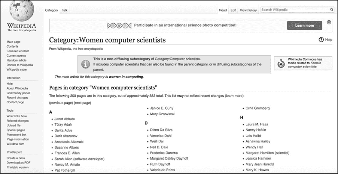Open the View history tab
Image resolution: width=338 pixels, height=174 pixels.
[x=248, y=10]
